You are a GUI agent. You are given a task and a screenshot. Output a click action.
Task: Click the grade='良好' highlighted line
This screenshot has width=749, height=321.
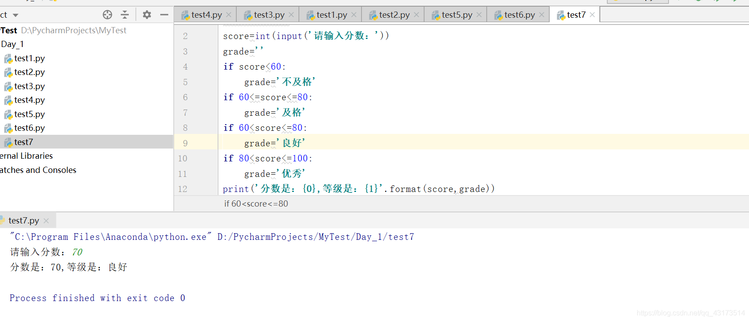275,143
